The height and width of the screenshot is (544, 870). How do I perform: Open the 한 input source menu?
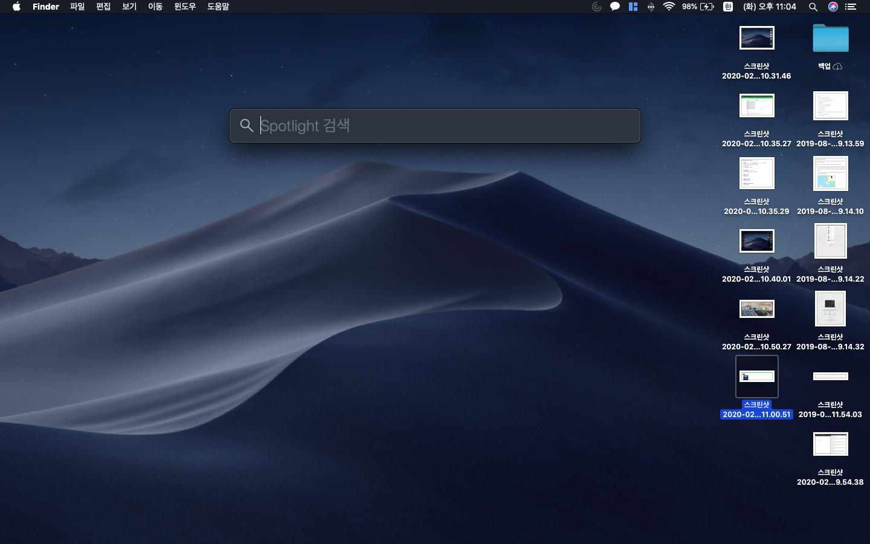click(x=728, y=7)
